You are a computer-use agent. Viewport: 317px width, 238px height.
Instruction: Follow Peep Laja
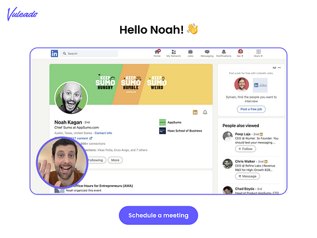click(x=246, y=149)
